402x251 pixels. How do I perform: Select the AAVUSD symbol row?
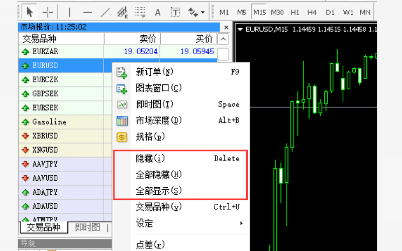[x=65, y=178]
